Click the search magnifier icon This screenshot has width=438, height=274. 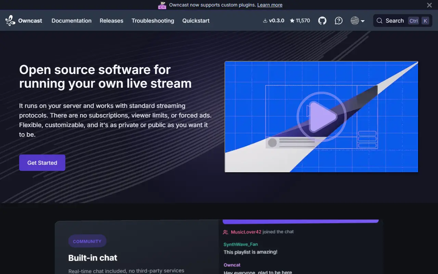click(x=379, y=21)
